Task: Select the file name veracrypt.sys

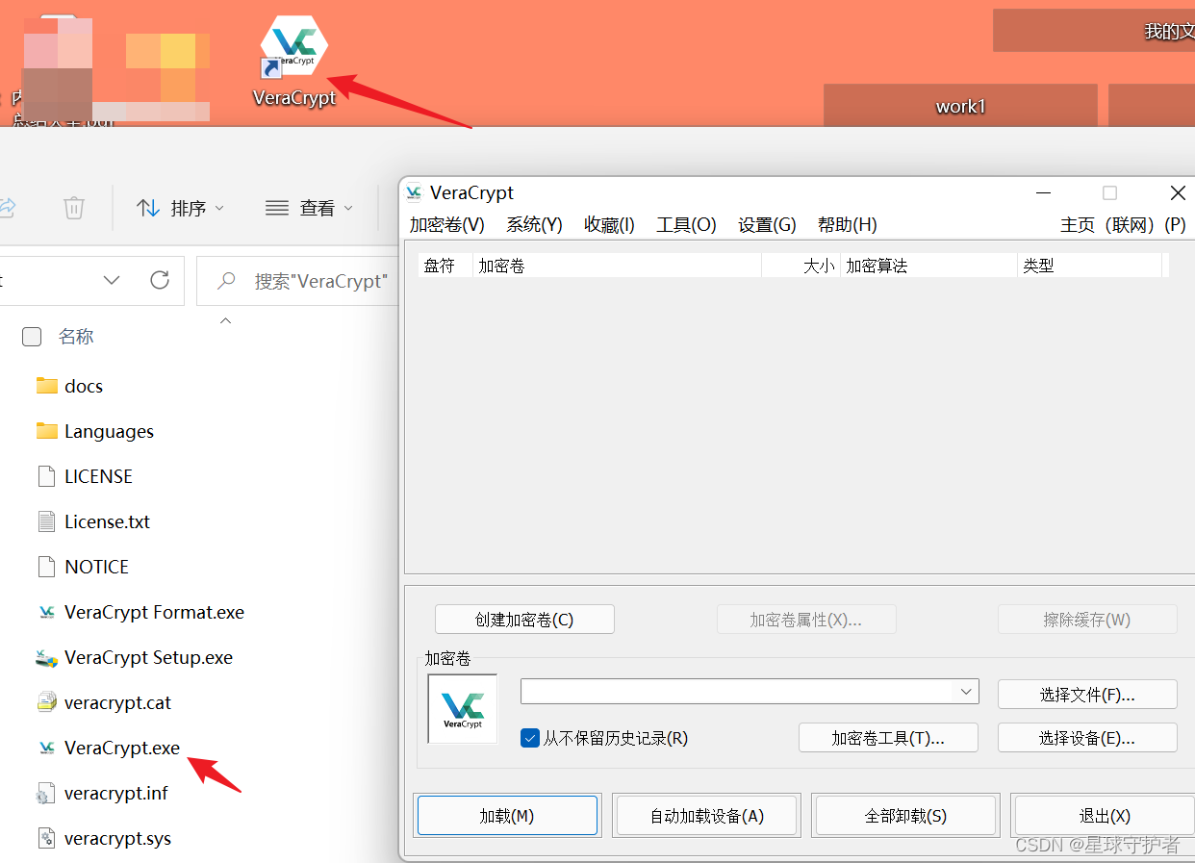Action: (x=117, y=838)
